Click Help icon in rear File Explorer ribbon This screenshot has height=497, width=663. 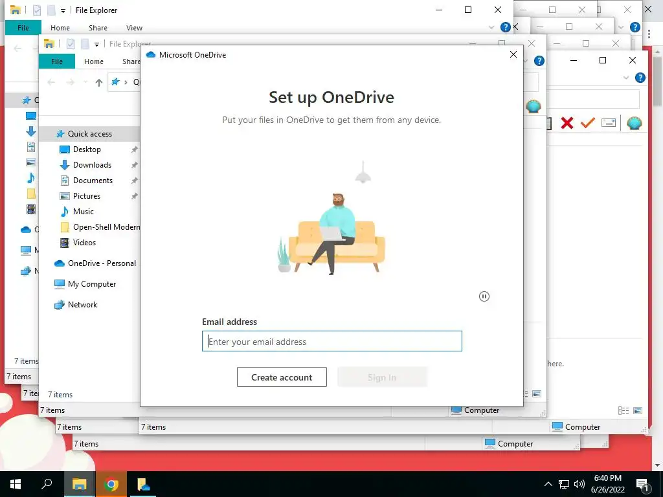(505, 27)
